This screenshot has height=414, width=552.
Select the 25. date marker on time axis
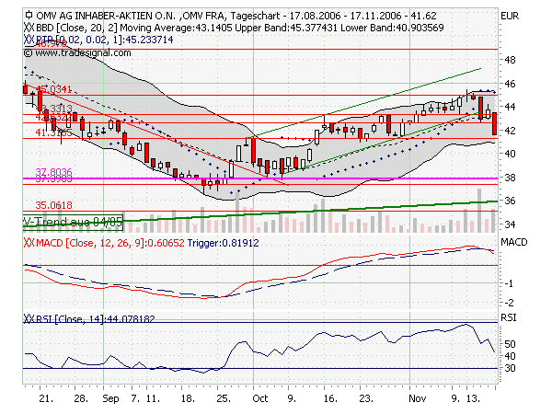[224, 398]
